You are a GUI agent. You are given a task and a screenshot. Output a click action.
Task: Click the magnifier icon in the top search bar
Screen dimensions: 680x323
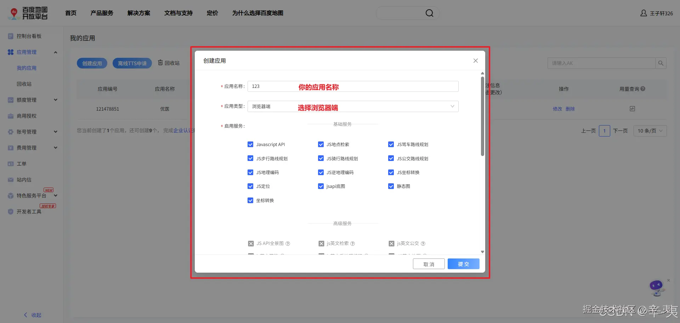pos(429,13)
